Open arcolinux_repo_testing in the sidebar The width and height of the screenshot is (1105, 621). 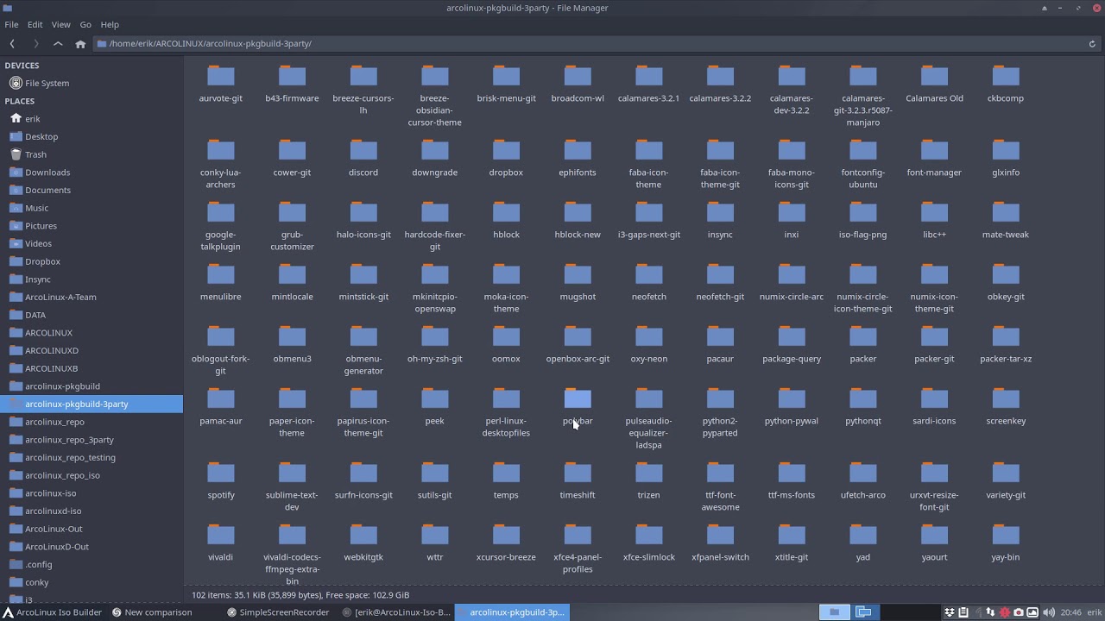point(92,457)
